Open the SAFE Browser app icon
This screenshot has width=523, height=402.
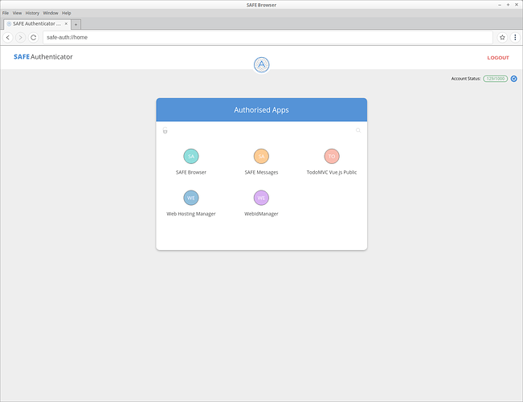[191, 156]
